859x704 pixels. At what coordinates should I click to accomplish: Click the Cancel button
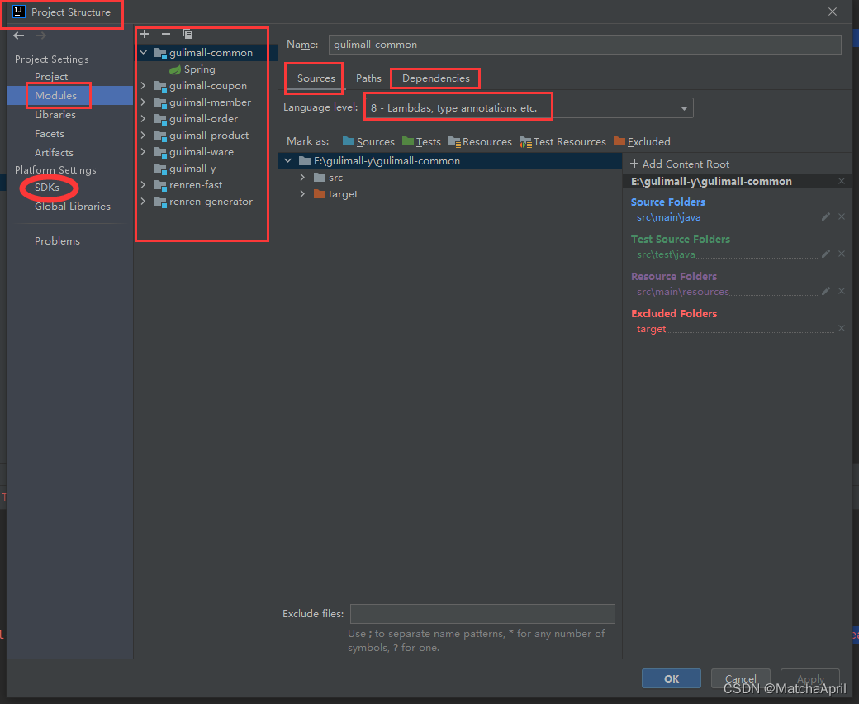pos(741,679)
